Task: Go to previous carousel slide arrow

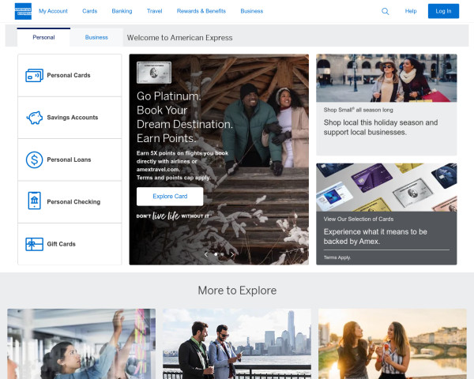Action: tap(206, 254)
